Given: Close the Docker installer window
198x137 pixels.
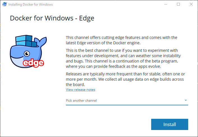Looking at the screenshot, I should (x=191, y=4).
